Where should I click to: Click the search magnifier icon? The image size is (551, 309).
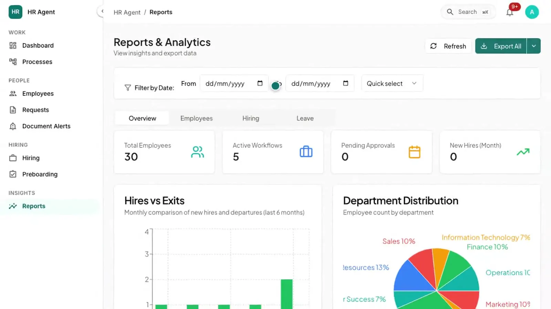pos(450,12)
